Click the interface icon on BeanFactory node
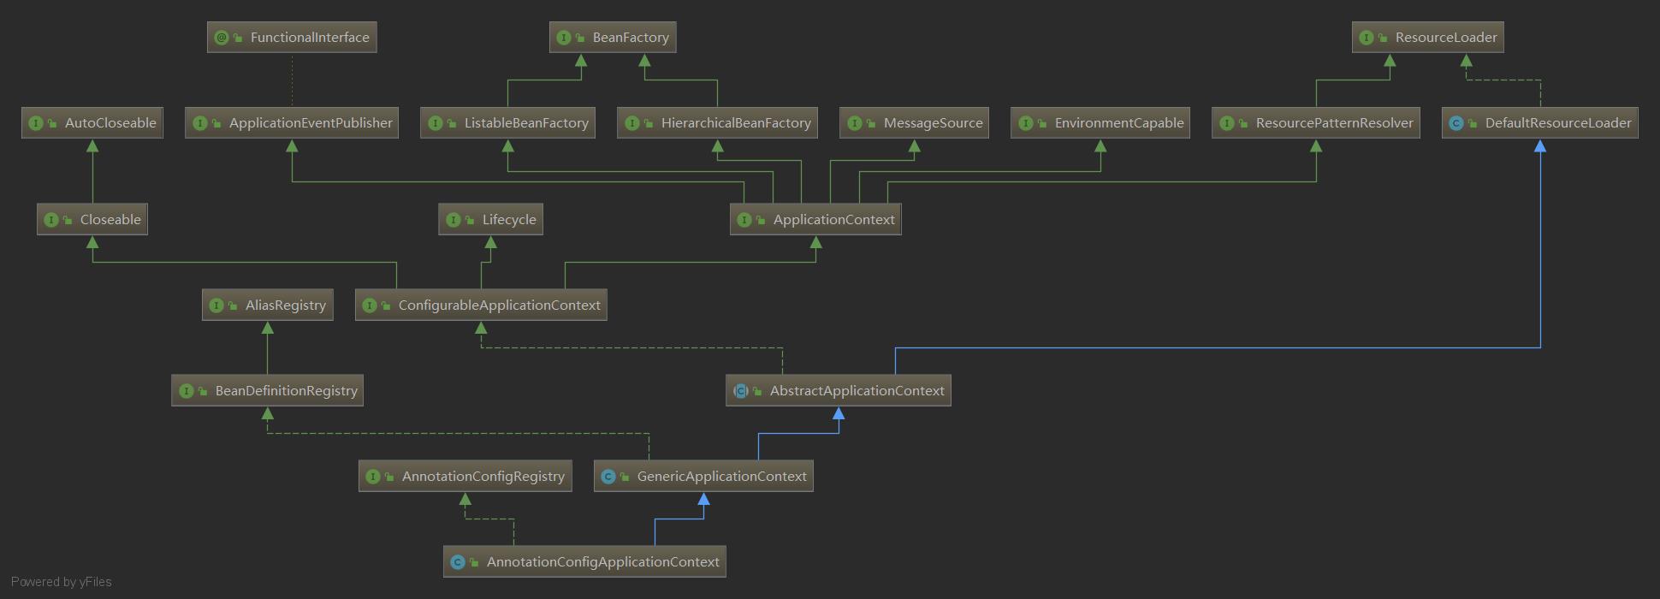Viewport: 1660px width, 599px height. [564, 38]
